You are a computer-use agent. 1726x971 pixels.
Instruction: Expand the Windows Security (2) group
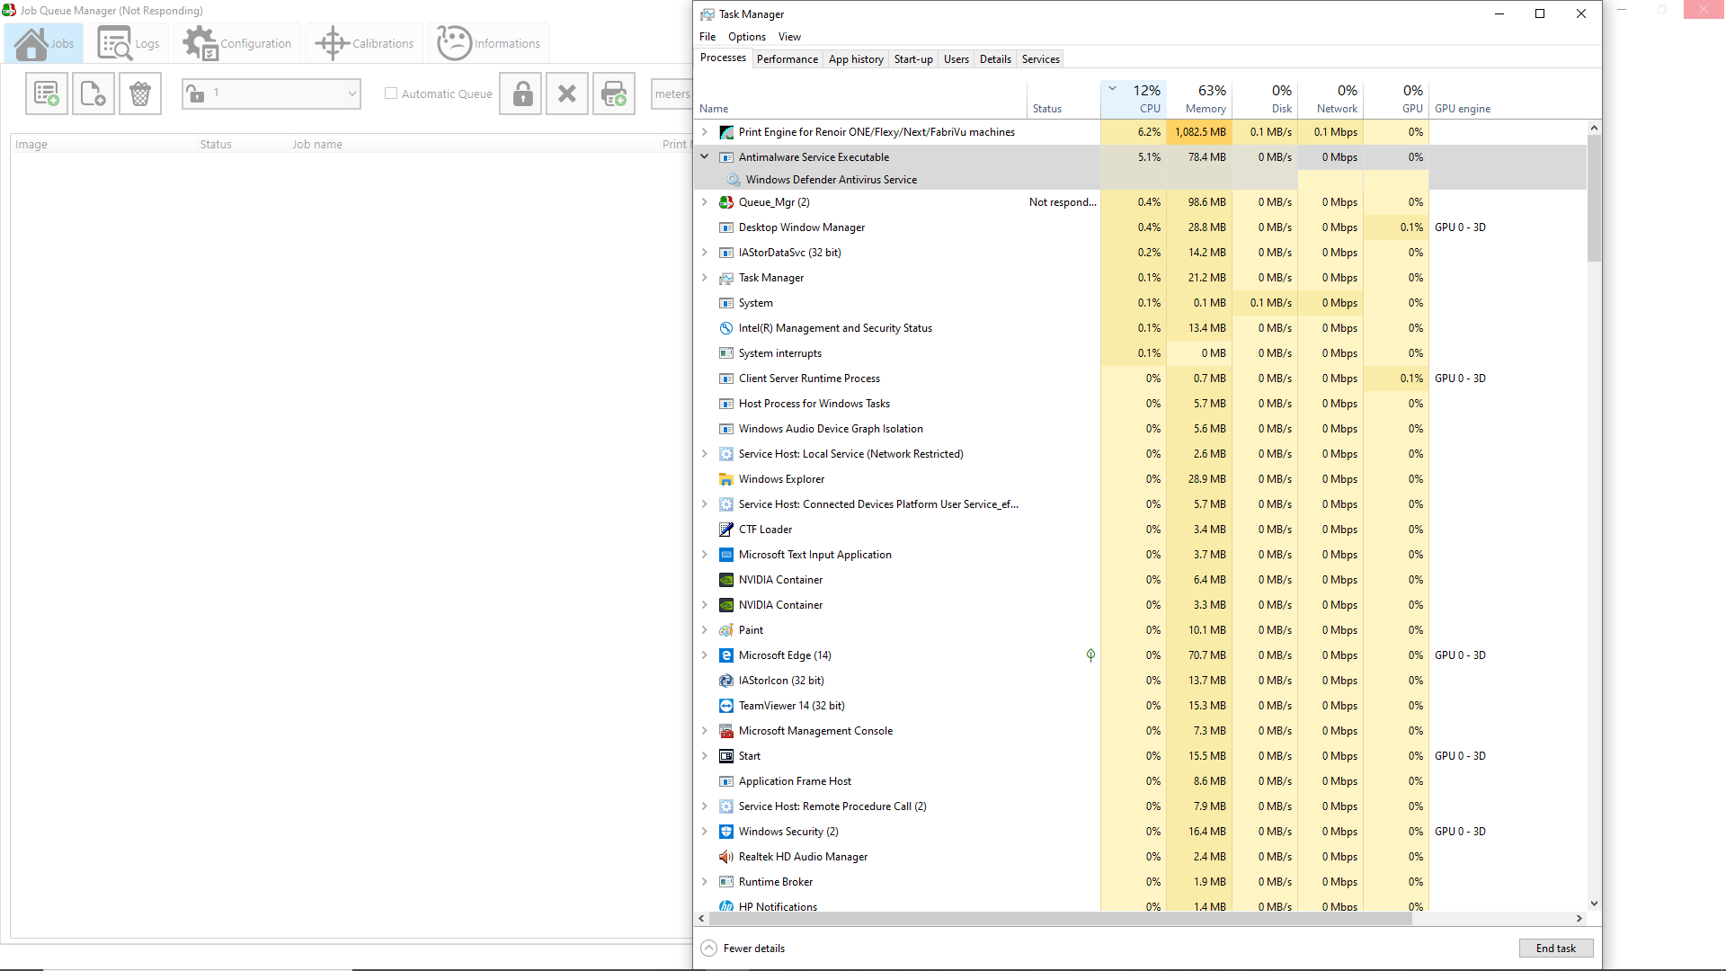(705, 832)
